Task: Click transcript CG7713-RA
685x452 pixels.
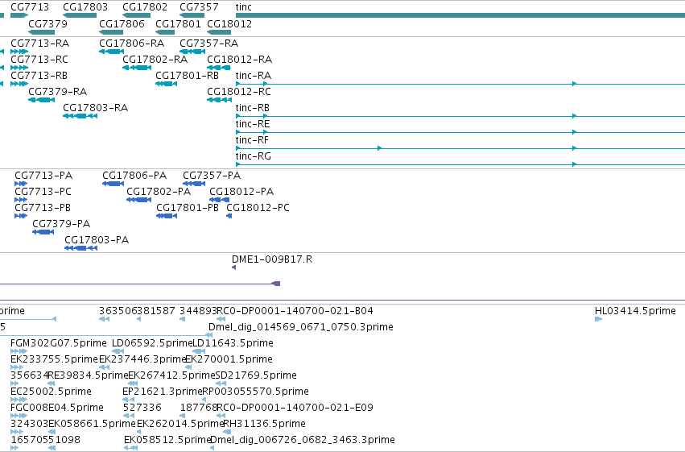Action: pyautogui.click(x=39, y=44)
